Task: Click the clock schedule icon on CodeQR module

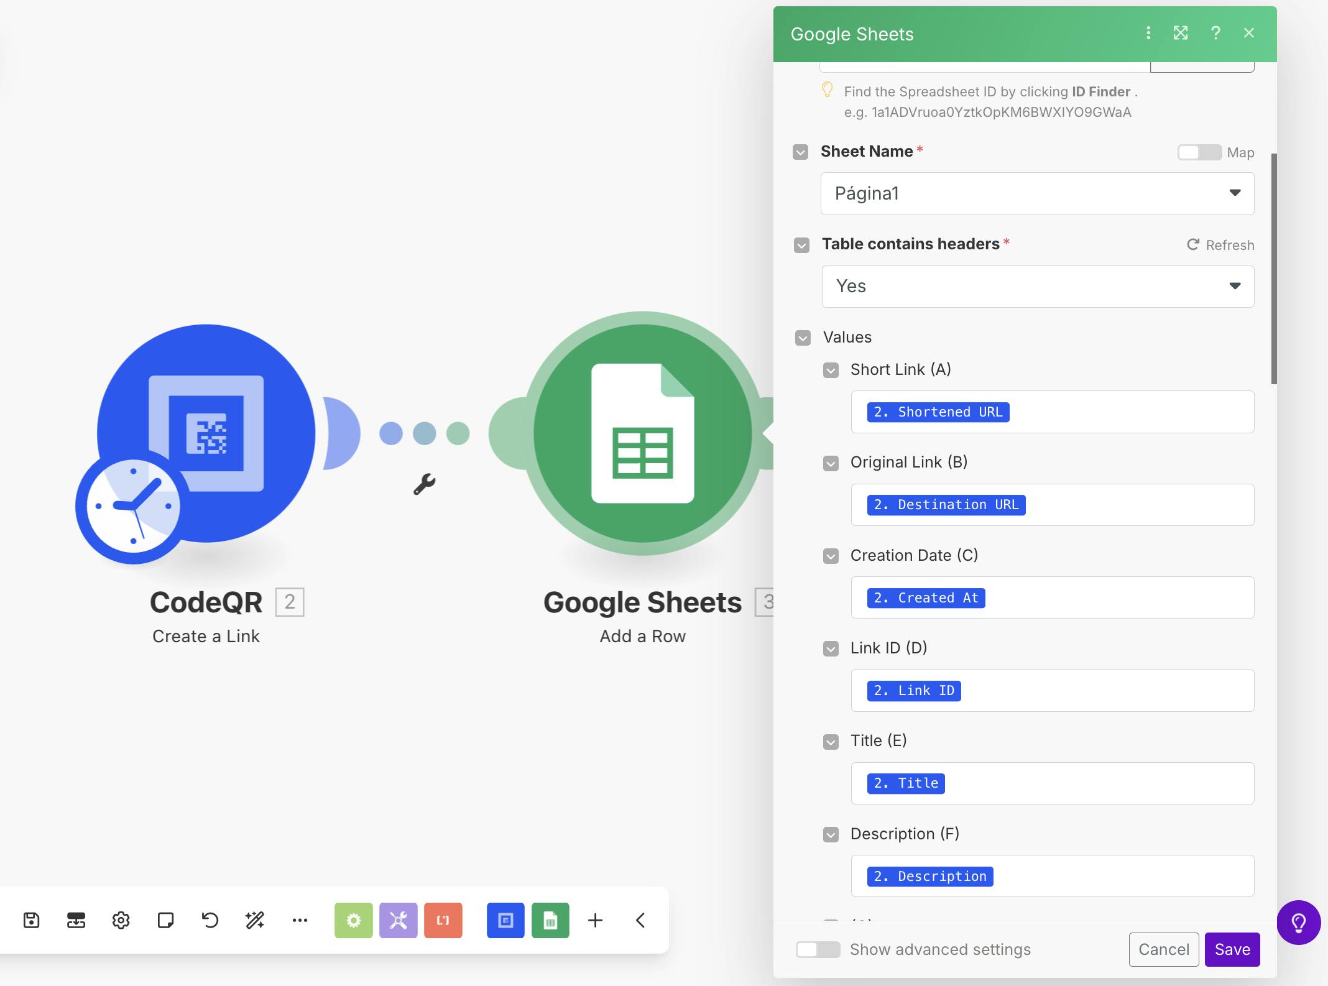Action: click(133, 506)
